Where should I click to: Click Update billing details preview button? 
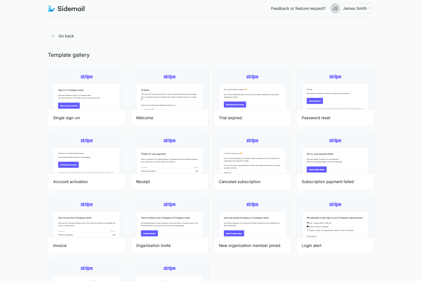coord(316,170)
